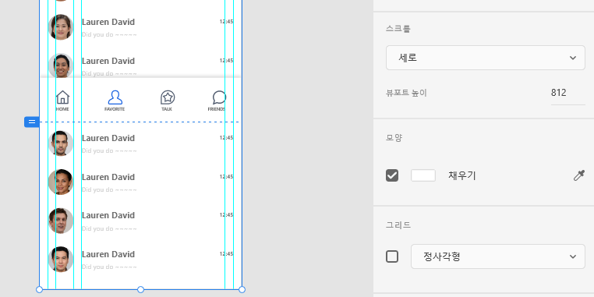Click the 스크롤 section label
This screenshot has width=594, height=297.
(x=398, y=28)
